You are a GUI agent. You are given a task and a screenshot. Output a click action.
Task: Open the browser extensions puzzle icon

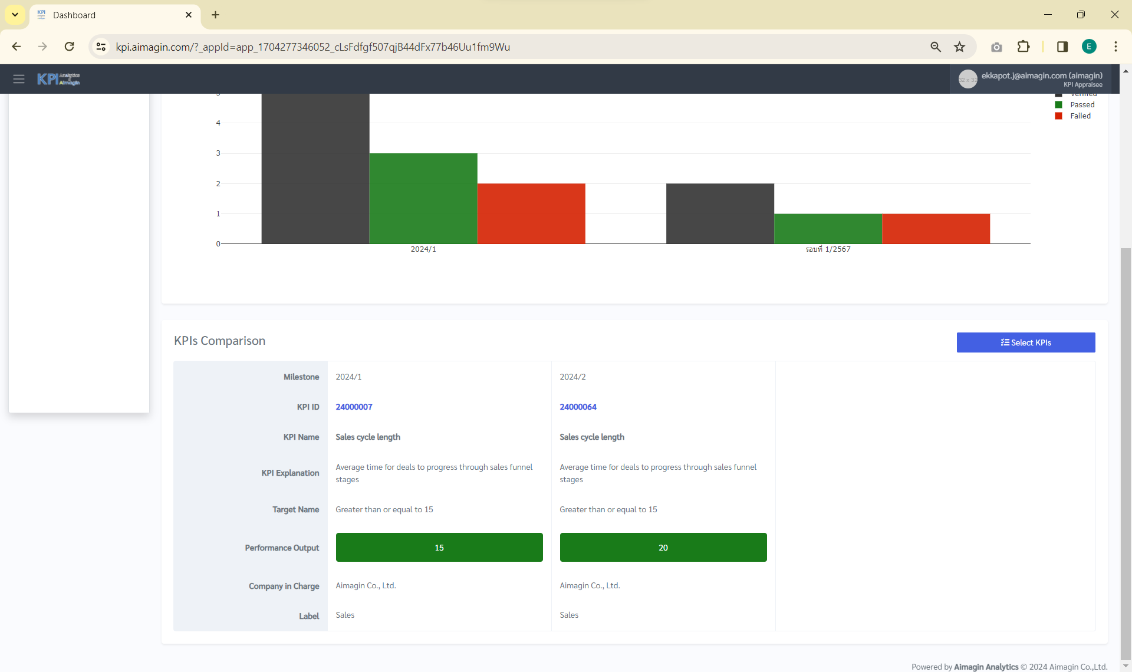[x=1024, y=47]
